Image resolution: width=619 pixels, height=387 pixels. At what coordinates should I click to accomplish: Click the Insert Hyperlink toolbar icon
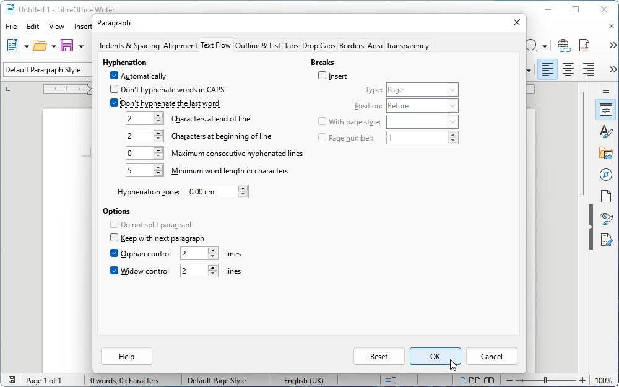[563, 46]
